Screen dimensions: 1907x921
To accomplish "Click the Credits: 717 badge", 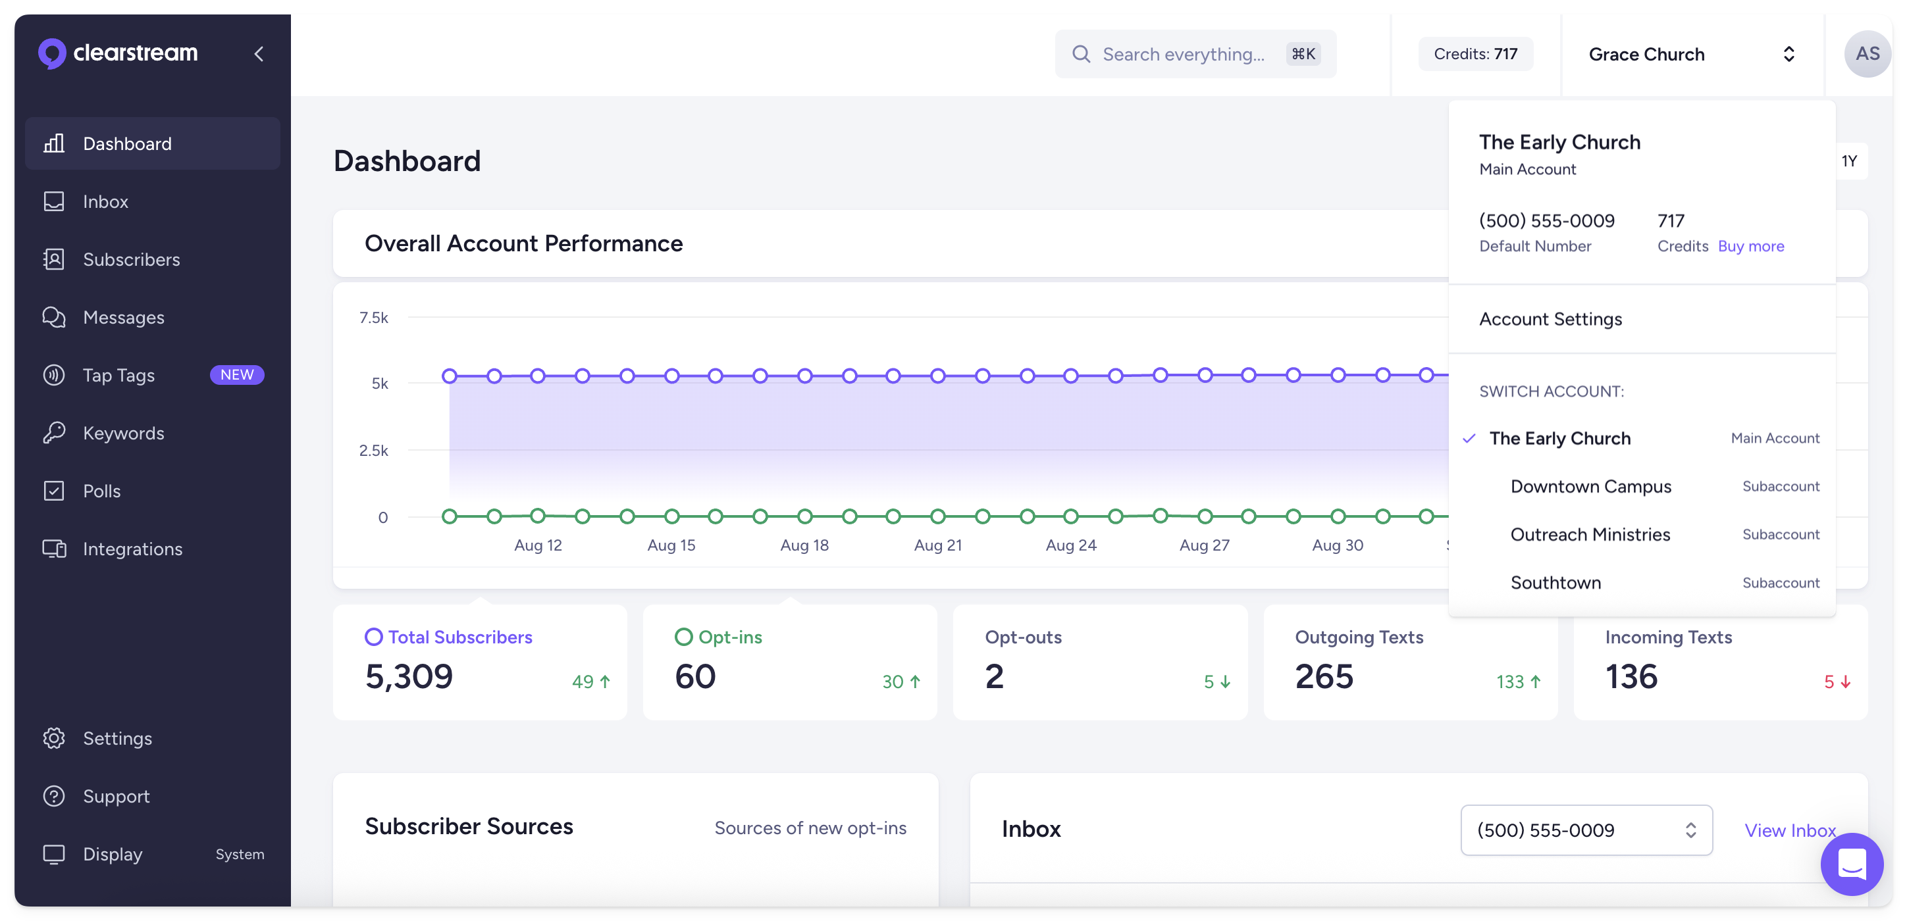I will point(1475,54).
